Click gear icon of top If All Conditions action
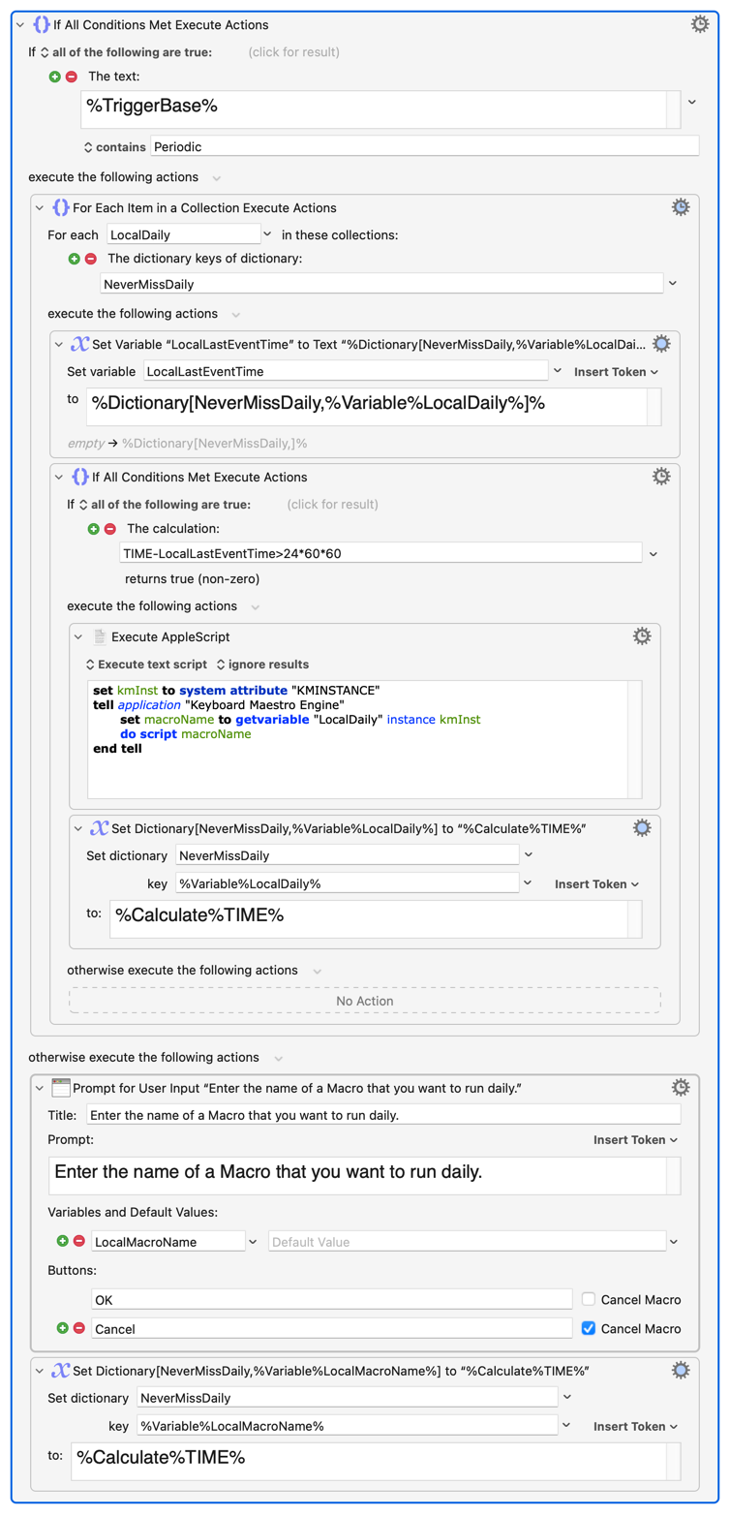The width and height of the screenshot is (730, 1517). 700,24
